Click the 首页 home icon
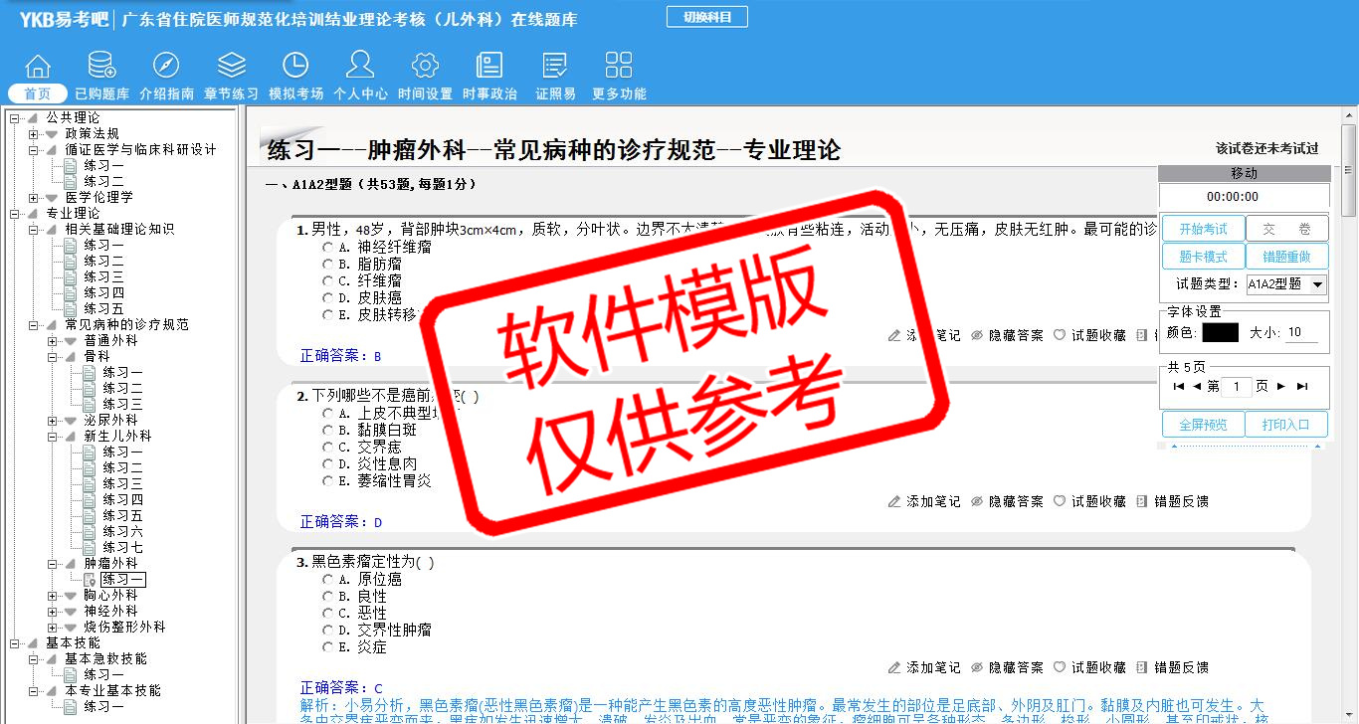 pos(38,67)
